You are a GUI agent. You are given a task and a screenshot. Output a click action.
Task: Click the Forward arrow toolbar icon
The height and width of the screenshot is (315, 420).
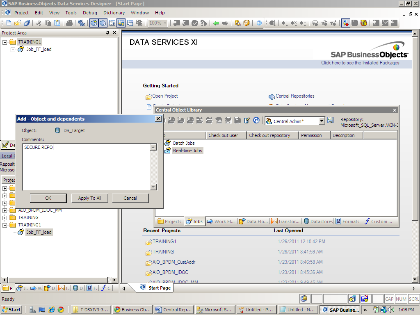[225, 23]
